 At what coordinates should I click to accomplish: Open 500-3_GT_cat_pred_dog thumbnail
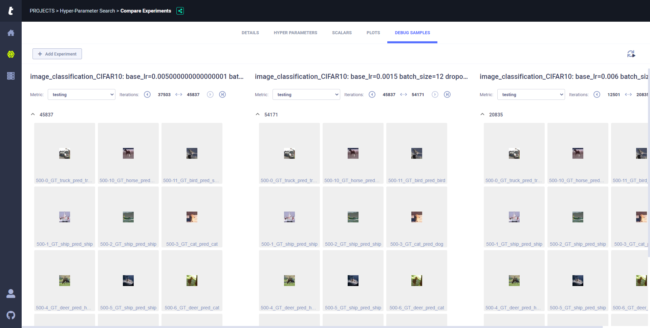click(x=416, y=217)
